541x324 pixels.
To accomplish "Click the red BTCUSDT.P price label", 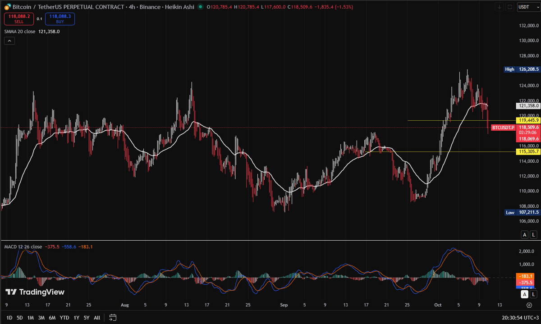I will click(x=502, y=128).
